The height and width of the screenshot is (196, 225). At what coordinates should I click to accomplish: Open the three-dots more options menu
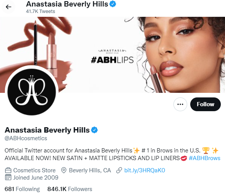tap(180, 104)
